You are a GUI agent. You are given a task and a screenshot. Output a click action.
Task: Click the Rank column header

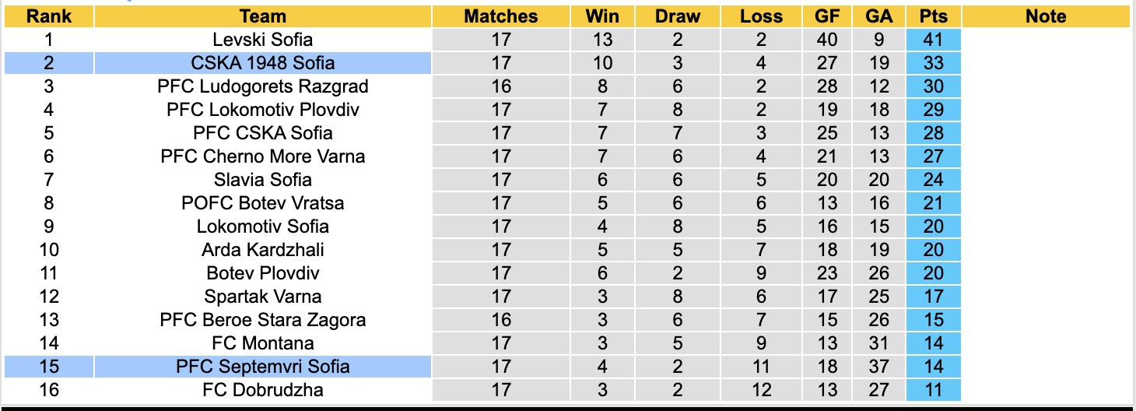48,16
